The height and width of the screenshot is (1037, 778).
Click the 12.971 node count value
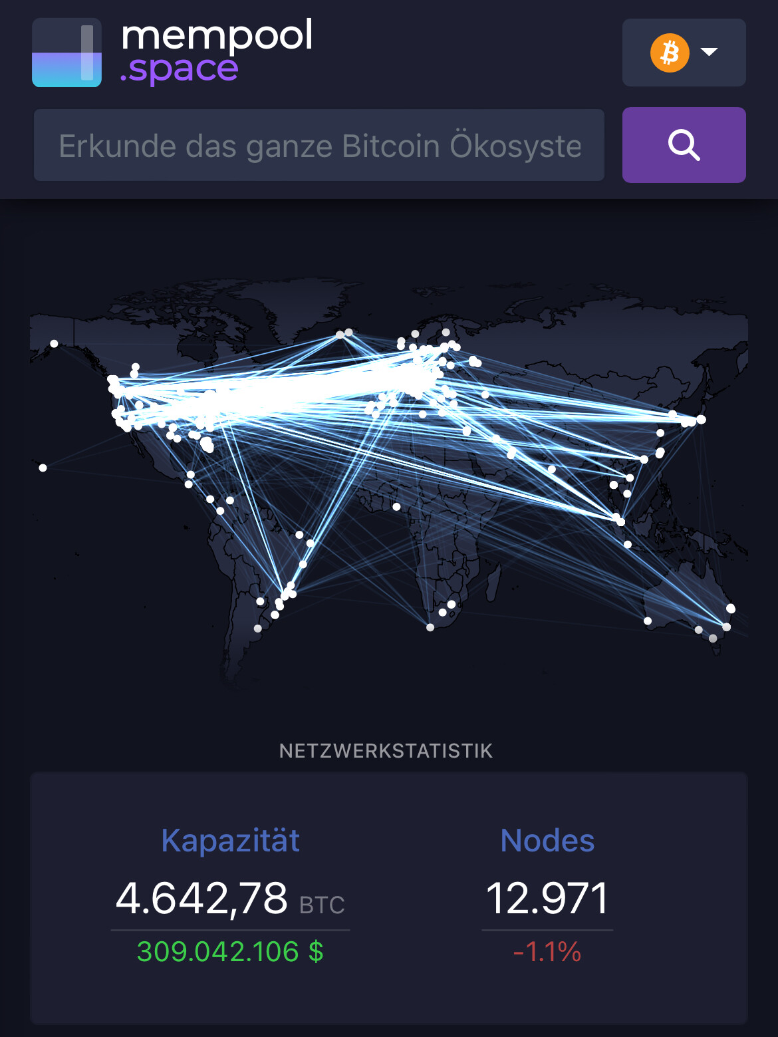[547, 899]
